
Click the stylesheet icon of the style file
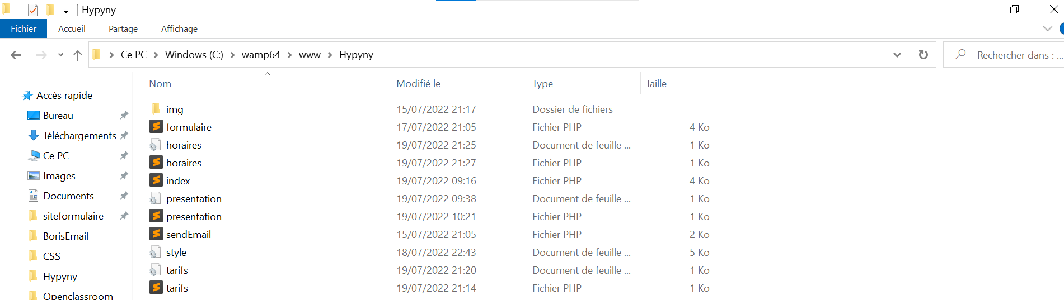pos(155,253)
